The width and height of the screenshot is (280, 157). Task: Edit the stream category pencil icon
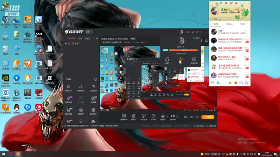point(120,42)
